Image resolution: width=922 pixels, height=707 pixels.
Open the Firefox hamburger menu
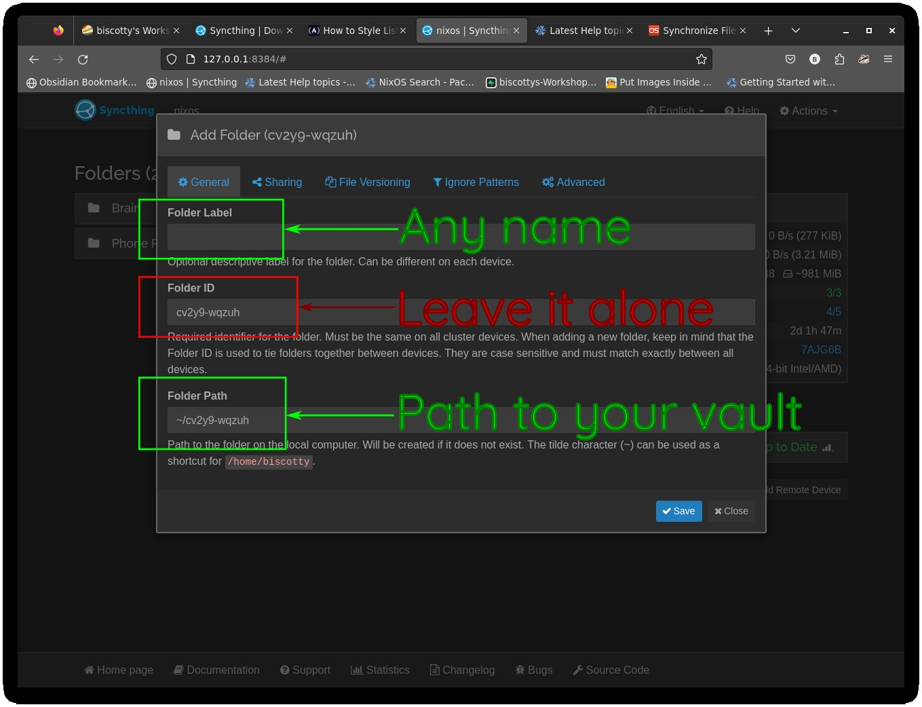888,59
